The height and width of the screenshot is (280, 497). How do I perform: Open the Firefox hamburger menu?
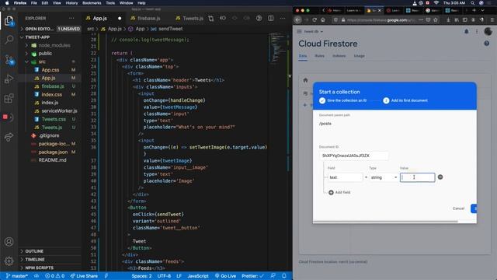[x=492, y=19]
